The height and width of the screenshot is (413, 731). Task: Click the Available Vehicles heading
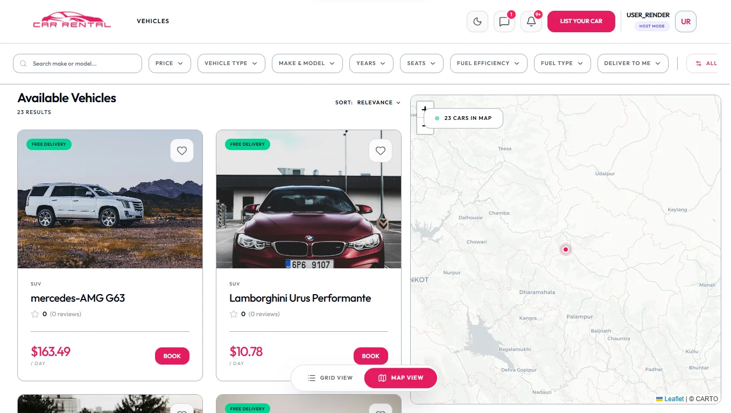(67, 98)
